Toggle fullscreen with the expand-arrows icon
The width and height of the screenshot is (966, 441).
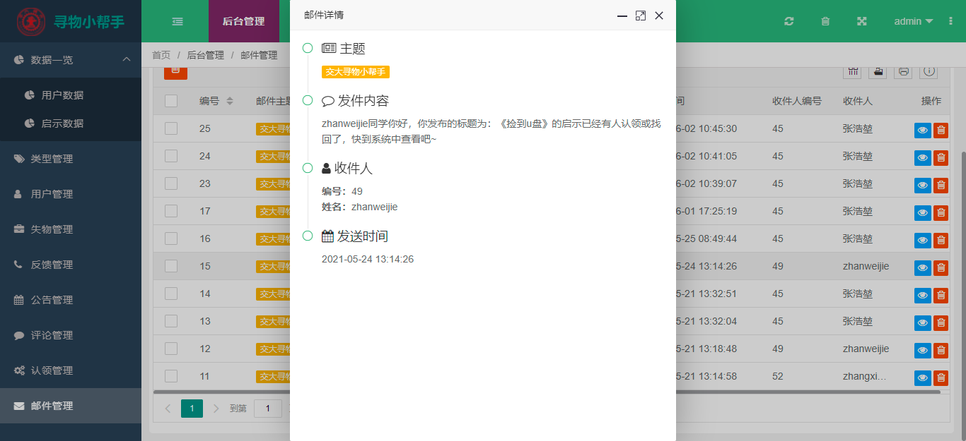click(x=862, y=21)
